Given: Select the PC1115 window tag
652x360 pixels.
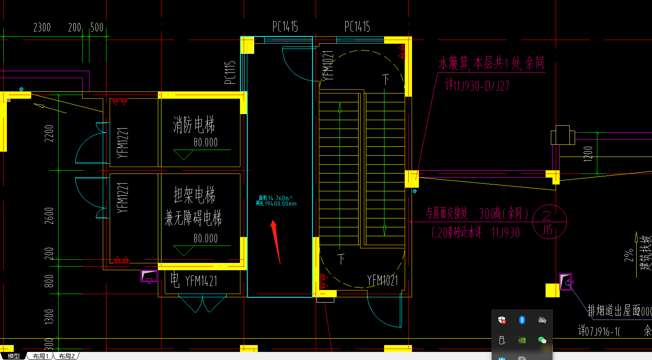Looking at the screenshot, I should 230,73.
